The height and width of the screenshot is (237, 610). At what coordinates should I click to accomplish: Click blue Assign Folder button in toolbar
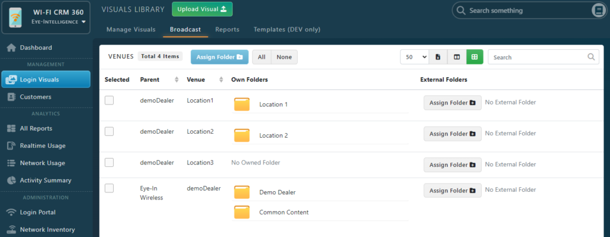219,57
